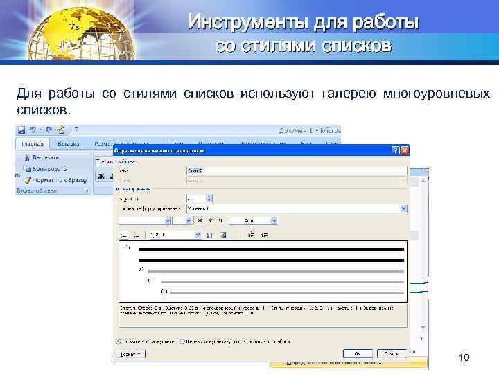Image resolution: width=499 pixels, height=374 pixels.
Task: Click the list preview box in dialog
Action: (x=263, y=271)
